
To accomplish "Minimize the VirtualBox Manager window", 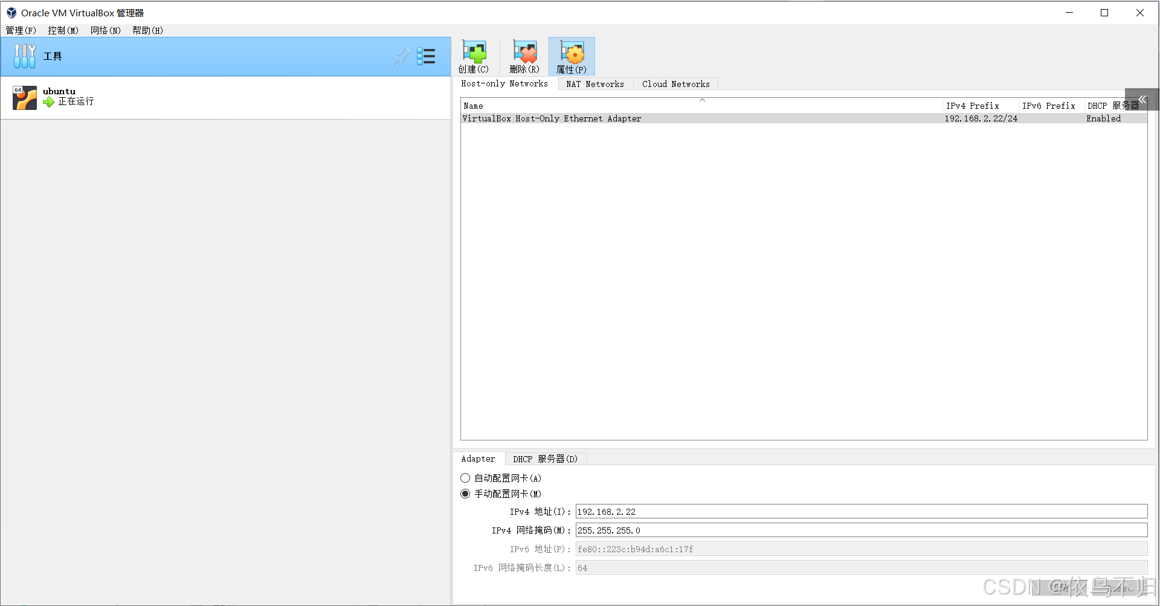I will pyautogui.click(x=1069, y=13).
